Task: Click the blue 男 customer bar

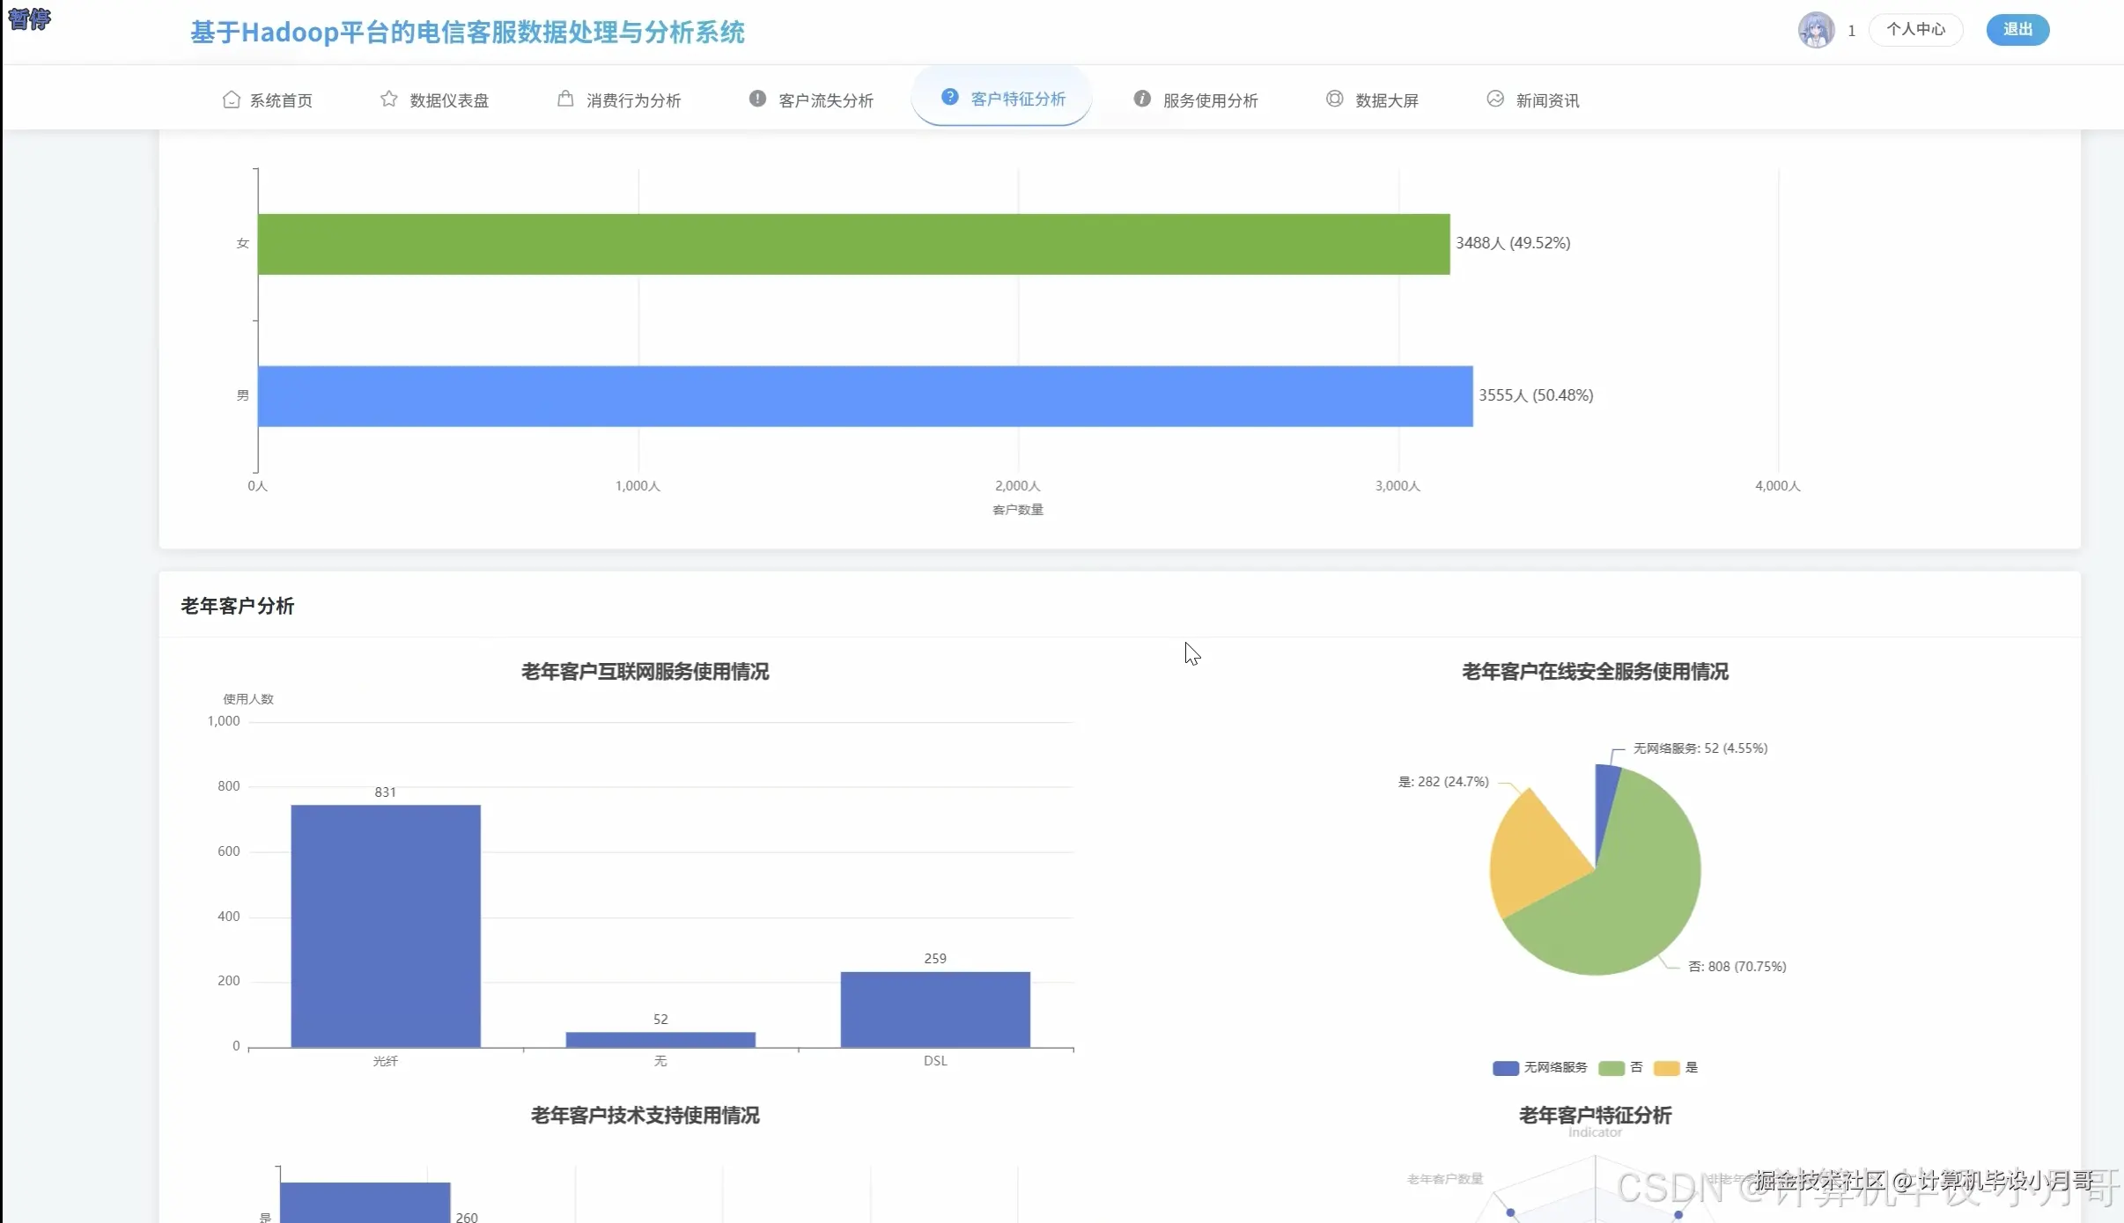Action: tap(864, 396)
